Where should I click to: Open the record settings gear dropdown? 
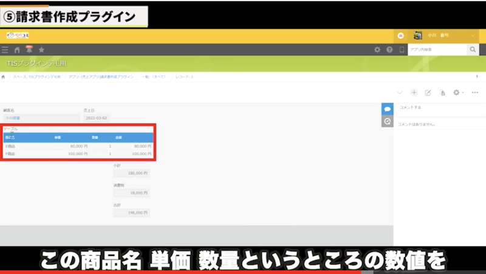459,93
